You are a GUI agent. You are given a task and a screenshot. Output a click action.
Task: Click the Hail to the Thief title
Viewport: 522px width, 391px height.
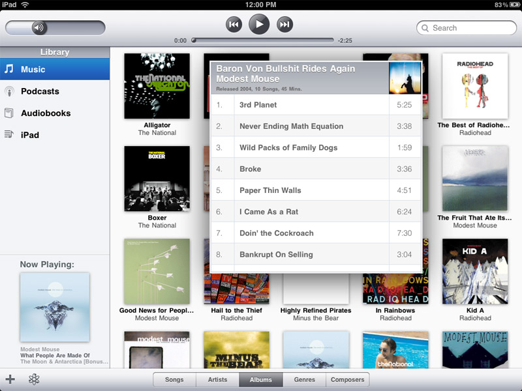[x=236, y=310]
